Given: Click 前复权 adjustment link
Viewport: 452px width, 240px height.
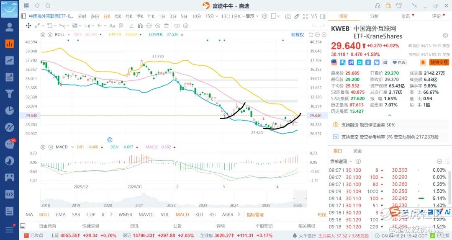Looking at the screenshot, I should pos(298,35).
